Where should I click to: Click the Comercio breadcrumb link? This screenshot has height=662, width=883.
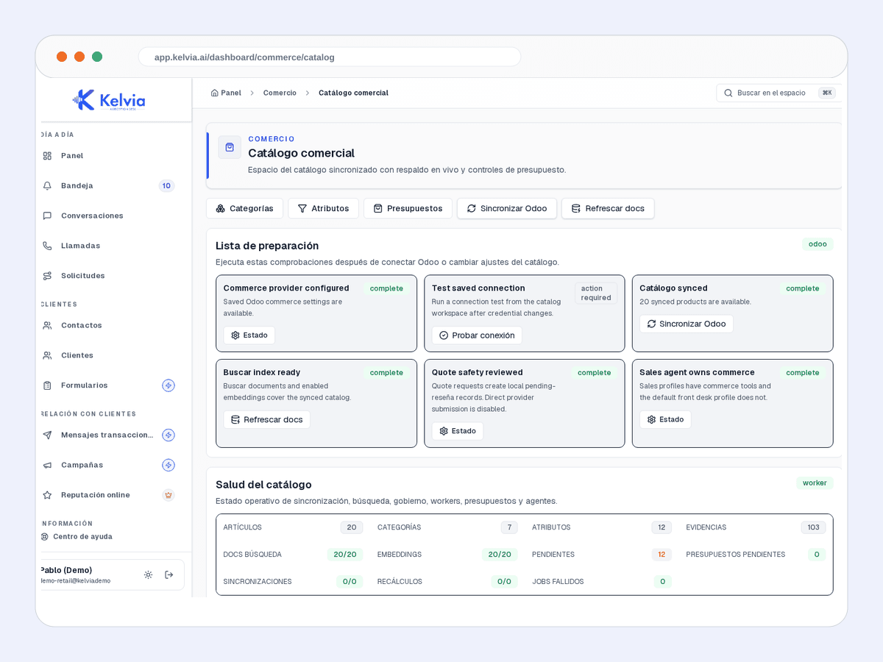(x=280, y=93)
